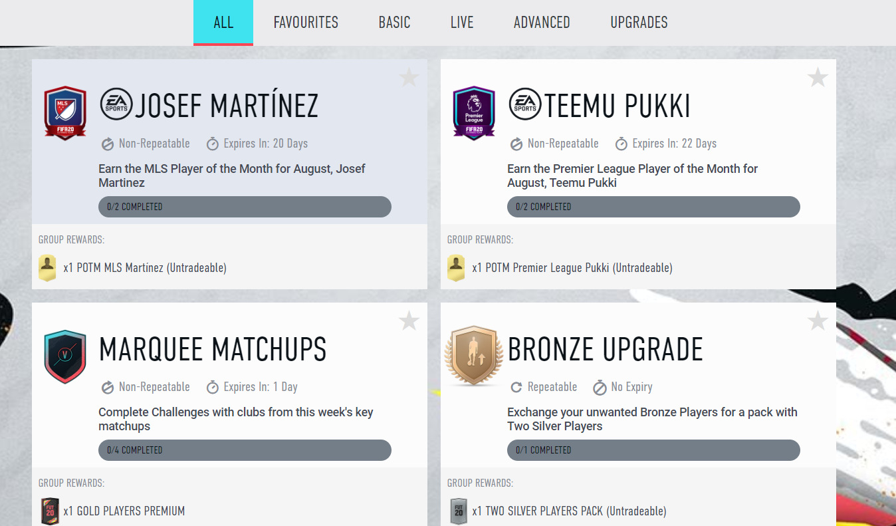This screenshot has width=896, height=526.
Task: Open the Upgrades tab
Action: (639, 23)
